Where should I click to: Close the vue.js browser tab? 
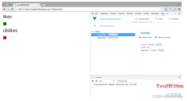pos(38,5)
